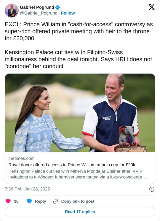Open the @Gabriel_Pogrund handle link
Screen dimensions: 160x221
[39, 13]
